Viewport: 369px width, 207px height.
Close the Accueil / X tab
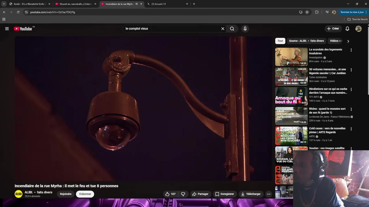point(187,4)
